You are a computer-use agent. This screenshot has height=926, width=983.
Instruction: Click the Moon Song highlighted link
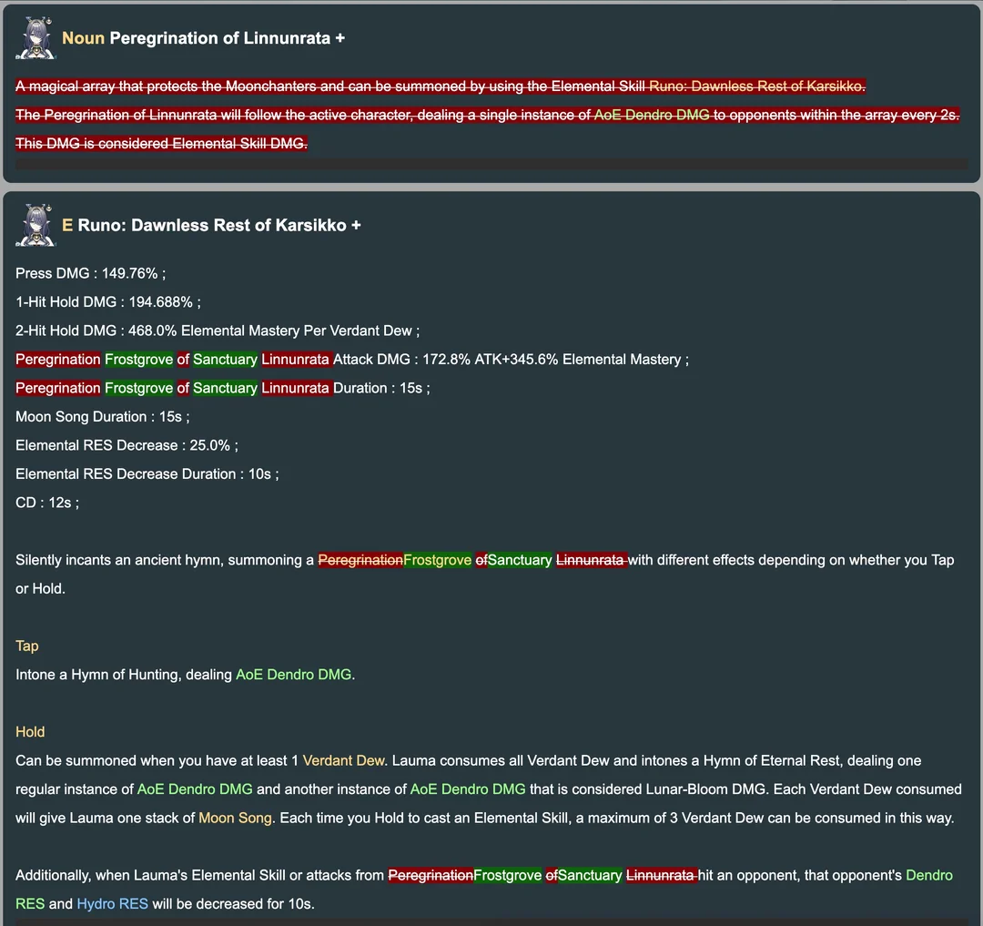pos(235,819)
